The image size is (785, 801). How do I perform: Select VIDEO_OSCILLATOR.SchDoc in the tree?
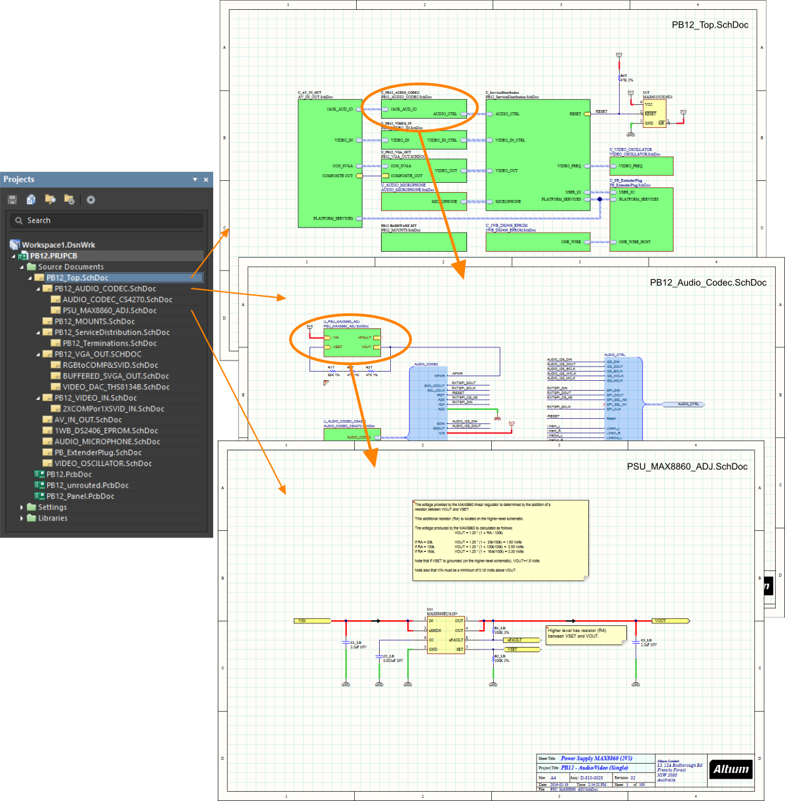click(103, 463)
